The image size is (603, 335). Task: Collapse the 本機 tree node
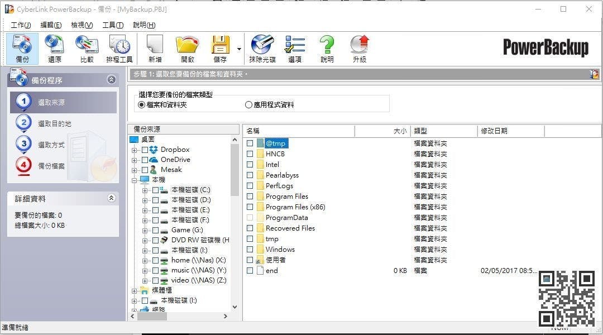[x=134, y=180]
